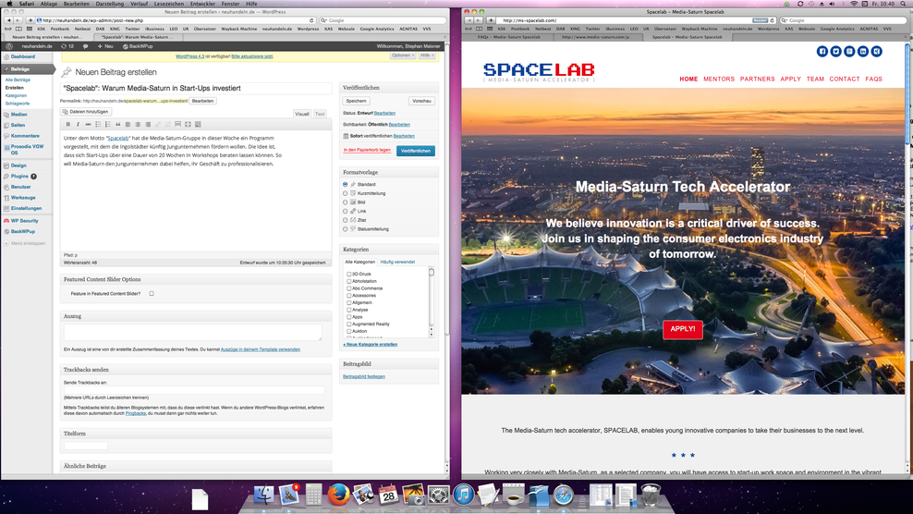Expand the Hilfe help dropdown
913x514 pixels.
point(427,55)
